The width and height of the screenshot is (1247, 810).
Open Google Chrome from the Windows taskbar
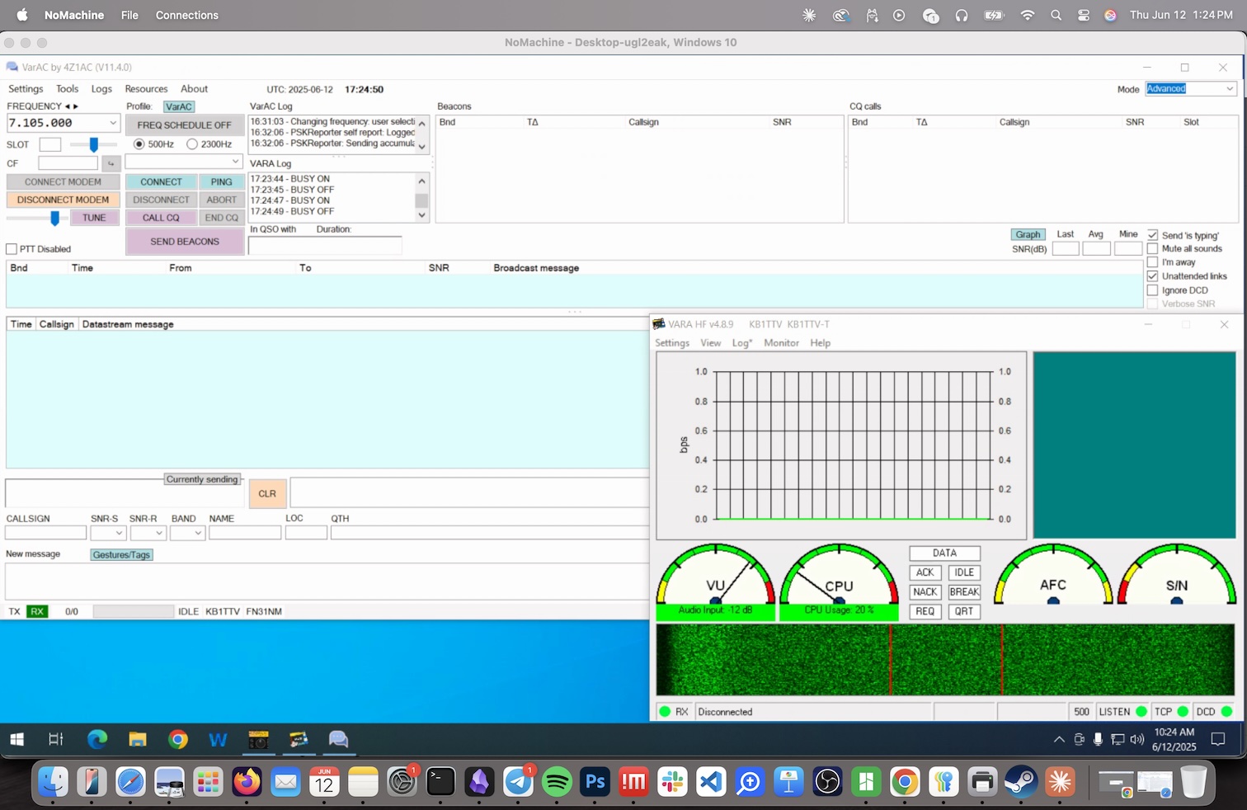178,740
